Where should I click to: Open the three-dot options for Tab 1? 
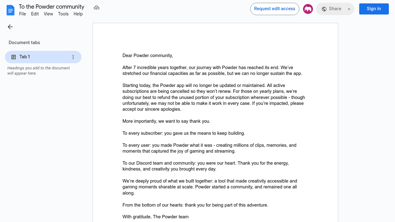(73, 57)
